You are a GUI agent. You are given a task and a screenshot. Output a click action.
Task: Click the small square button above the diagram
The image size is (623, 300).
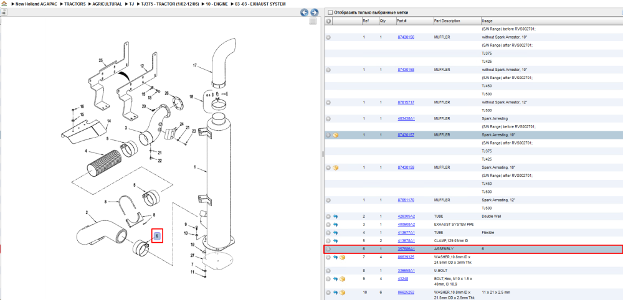click(x=313, y=21)
